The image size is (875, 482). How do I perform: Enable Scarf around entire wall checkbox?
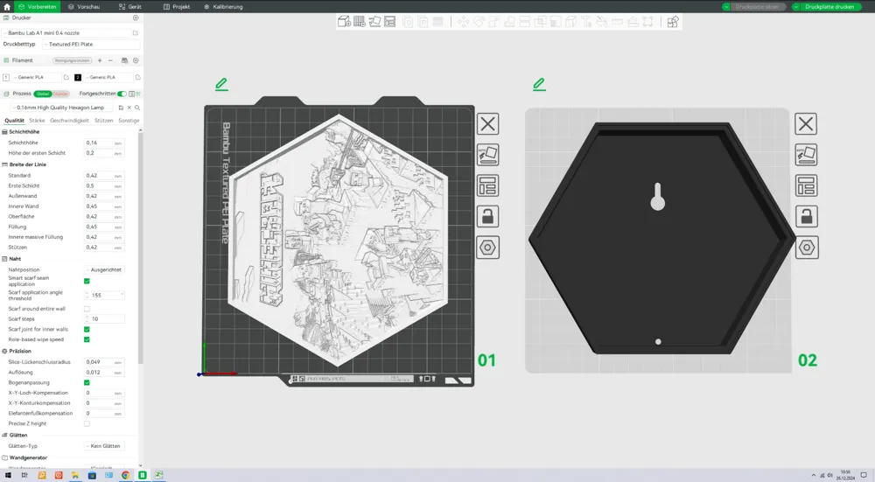pyautogui.click(x=87, y=309)
